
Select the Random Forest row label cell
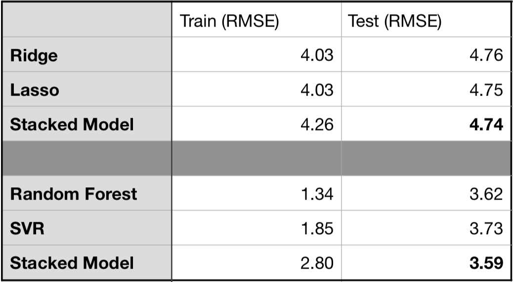74,194
